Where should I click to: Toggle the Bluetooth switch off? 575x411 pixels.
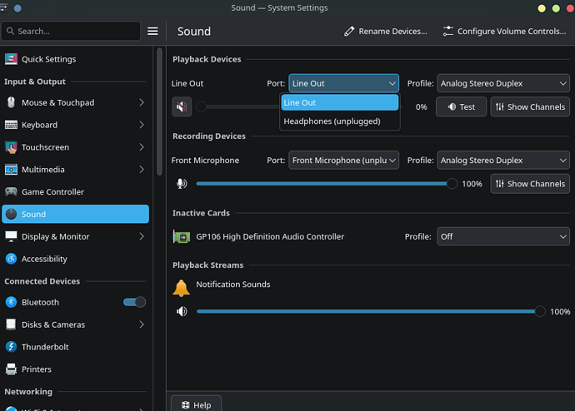[134, 302]
